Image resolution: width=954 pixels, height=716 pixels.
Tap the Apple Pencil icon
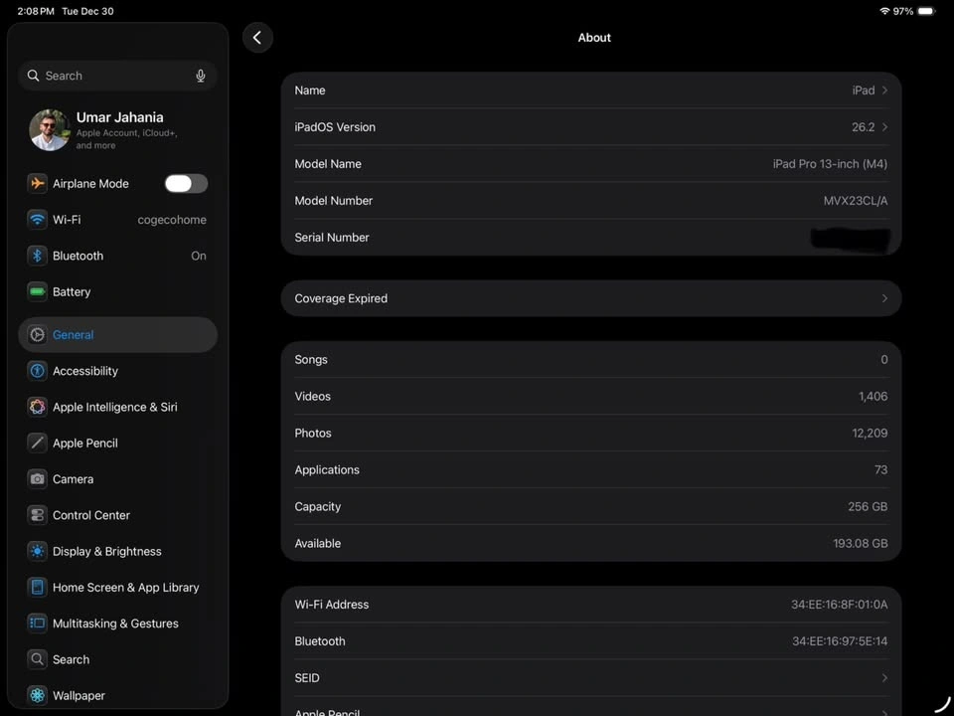pyautogui.click(x=37, y=443)
